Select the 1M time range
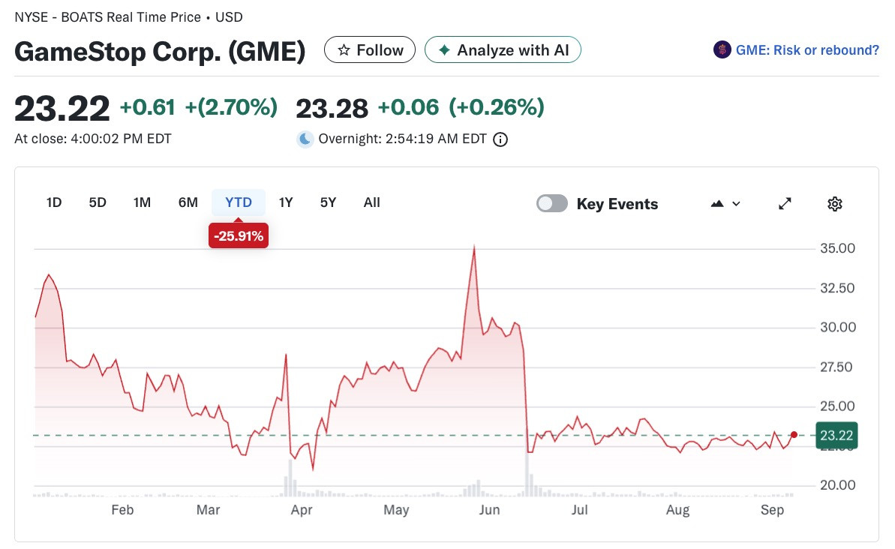The height and width of the screenshot is (549, 895). (x=142, y=202)
